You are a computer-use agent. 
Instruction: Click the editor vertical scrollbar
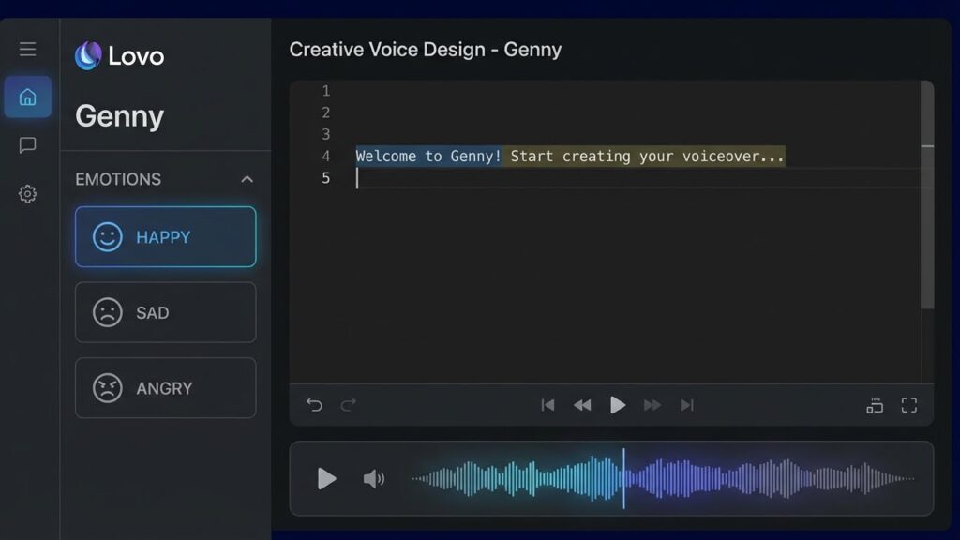(927, 195)
